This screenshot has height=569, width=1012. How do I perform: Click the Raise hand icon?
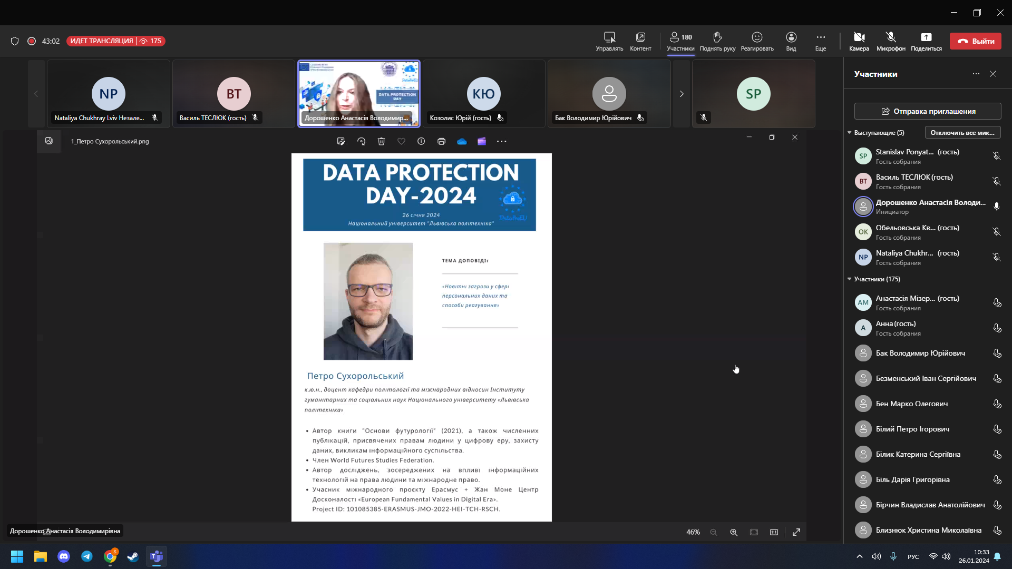coord(717,37)
